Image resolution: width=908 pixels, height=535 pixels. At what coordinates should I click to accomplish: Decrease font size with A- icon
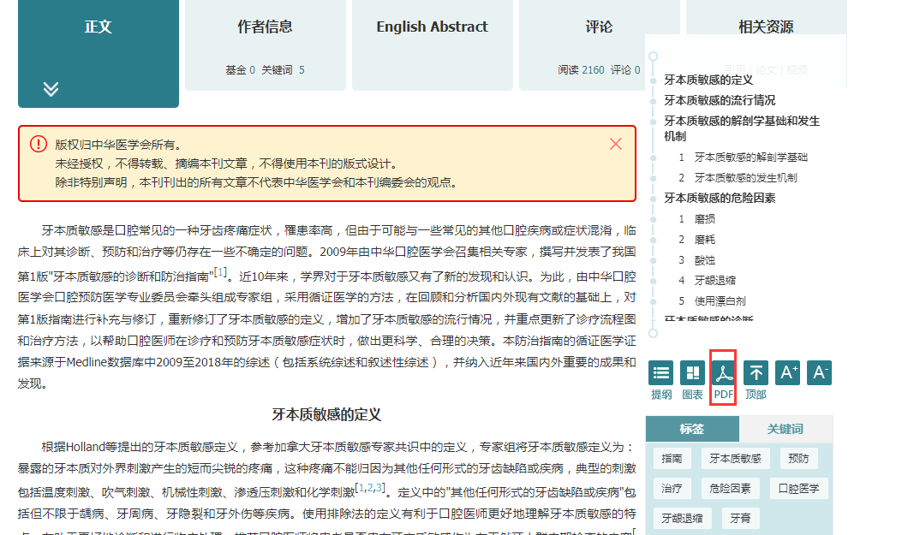pos(819,373)
